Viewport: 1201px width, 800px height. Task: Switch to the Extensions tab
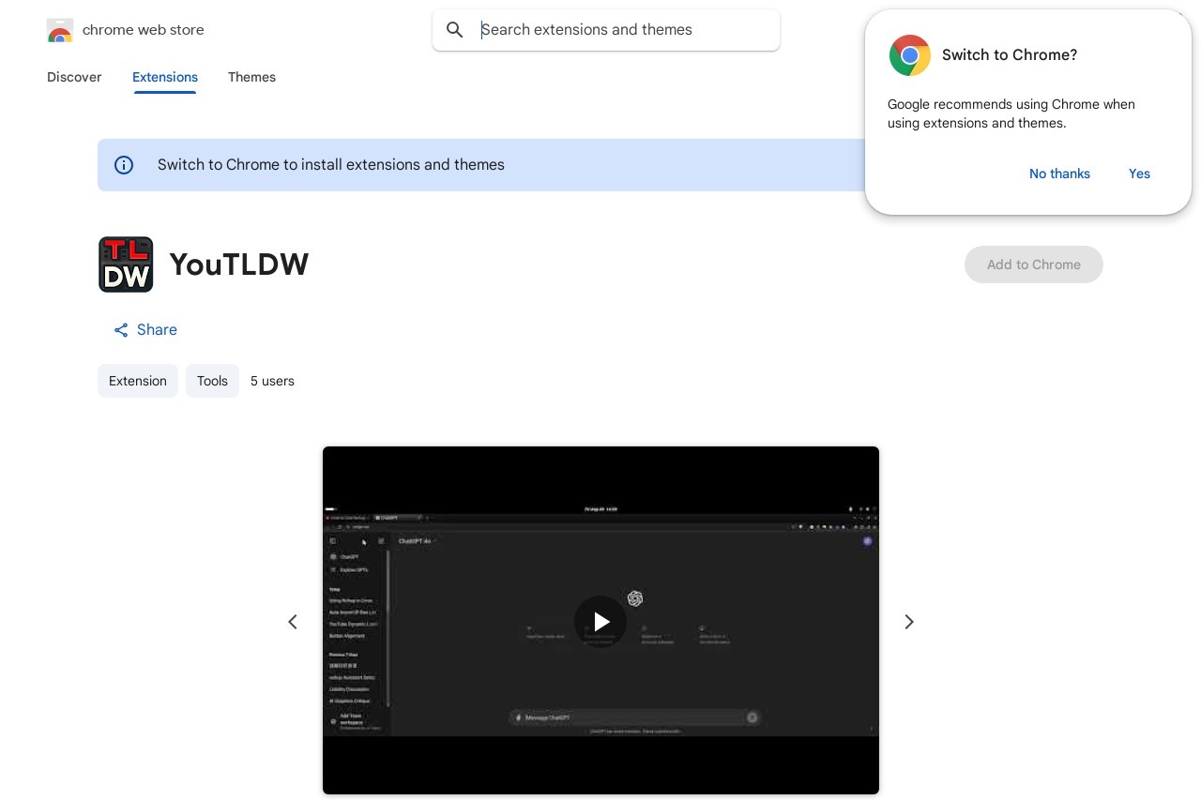point(165,77)
